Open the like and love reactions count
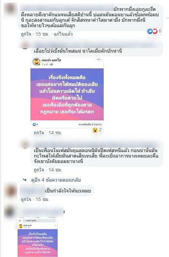This screenshot has height=257, width=169. pyautogui.click(x=154, y=31)
